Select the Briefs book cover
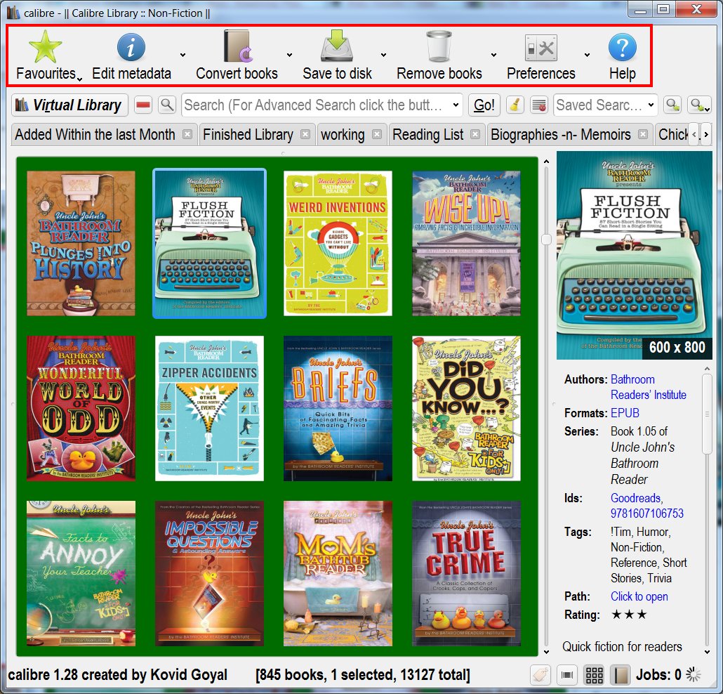Image resolution: width=723 pixels, height=694 pixels. (338, 408)
